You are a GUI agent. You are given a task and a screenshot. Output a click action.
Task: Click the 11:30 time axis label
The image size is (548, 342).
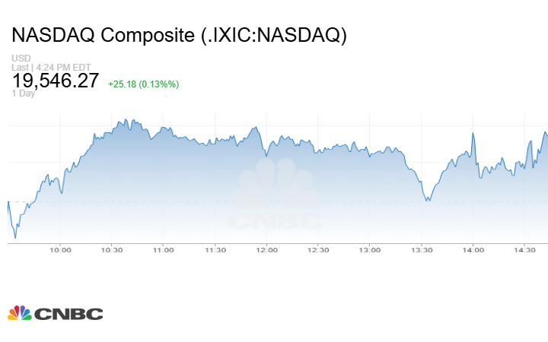click(x=215, y=249)
